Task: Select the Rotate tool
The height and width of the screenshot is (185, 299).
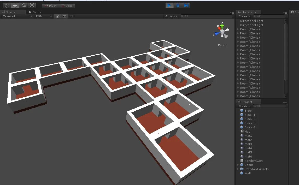Action: [24, 5]
